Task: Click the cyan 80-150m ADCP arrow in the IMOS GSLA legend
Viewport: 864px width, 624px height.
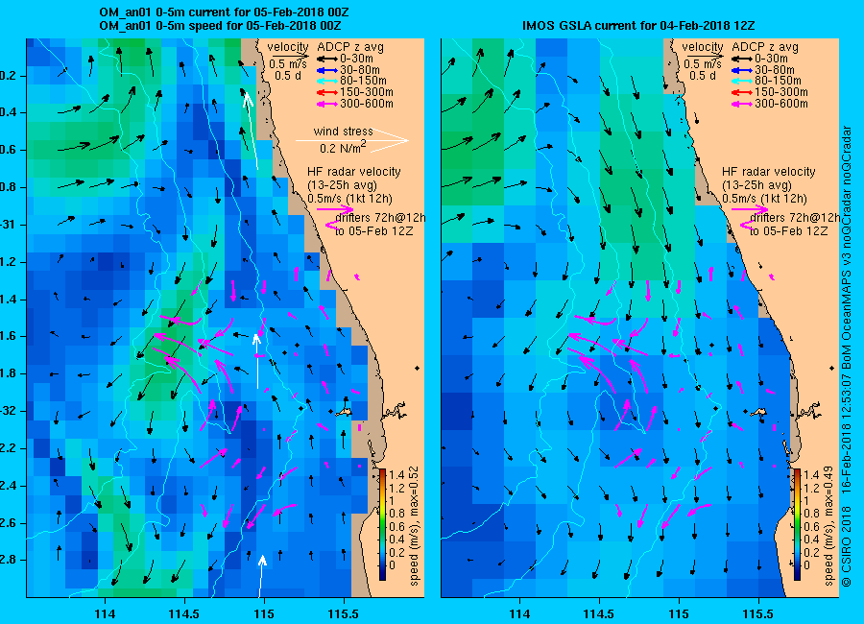Action: click(742, 81)
